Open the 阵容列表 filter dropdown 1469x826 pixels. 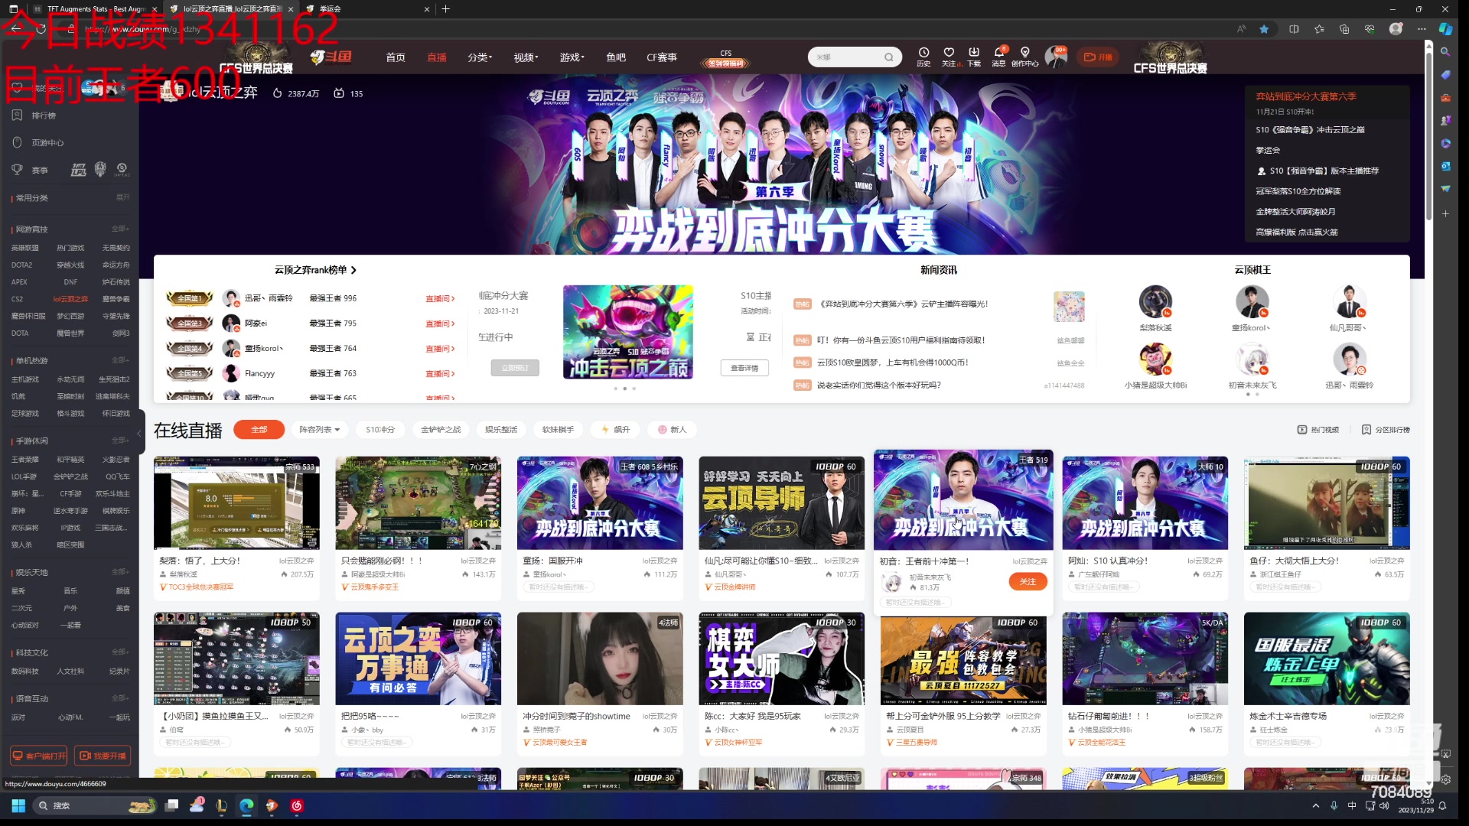319,430
